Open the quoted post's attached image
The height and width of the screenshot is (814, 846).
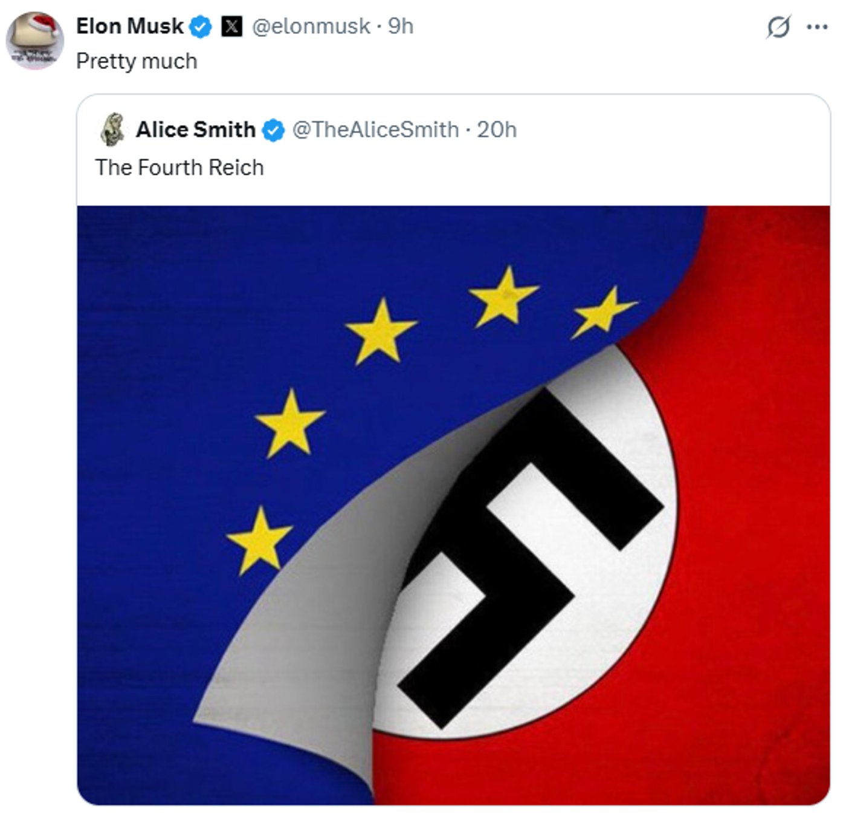pyautogui.click(x=453, y=505)
